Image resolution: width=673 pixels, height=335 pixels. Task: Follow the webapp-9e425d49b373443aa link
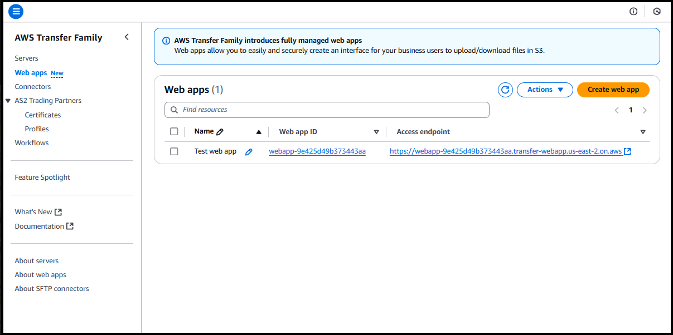pyautogui.click(x=317, y=151)
